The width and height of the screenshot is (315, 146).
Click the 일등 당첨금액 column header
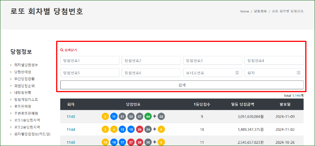(x=242, y=104)
